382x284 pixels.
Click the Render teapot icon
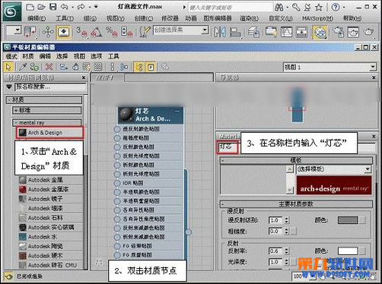tap(368, 32)
